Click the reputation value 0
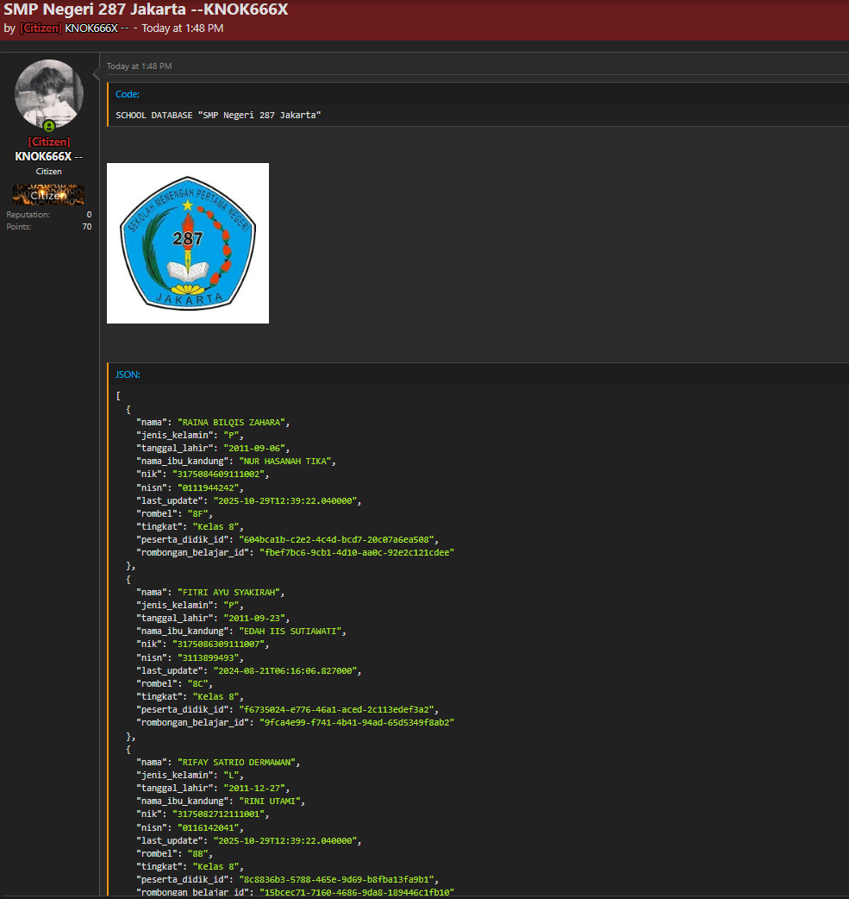The height and width of the screenshot is (899, 849). click(89, 215)
